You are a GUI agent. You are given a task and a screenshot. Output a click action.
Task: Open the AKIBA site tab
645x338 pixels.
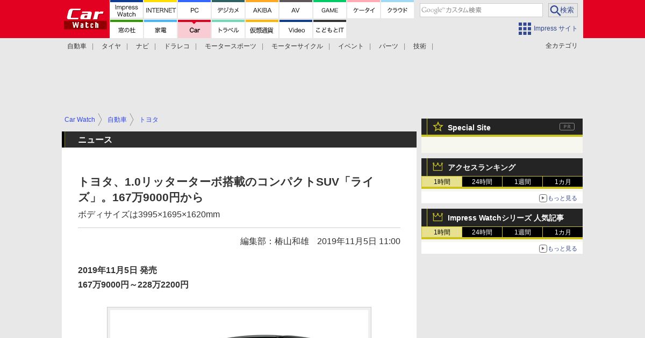[x=262, y=10]
